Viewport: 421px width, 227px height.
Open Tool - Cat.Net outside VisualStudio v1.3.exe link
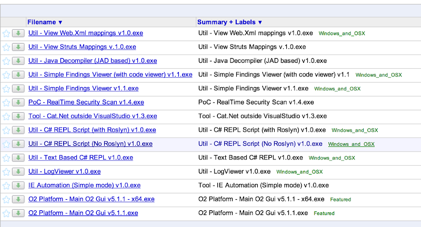[93, 116]
